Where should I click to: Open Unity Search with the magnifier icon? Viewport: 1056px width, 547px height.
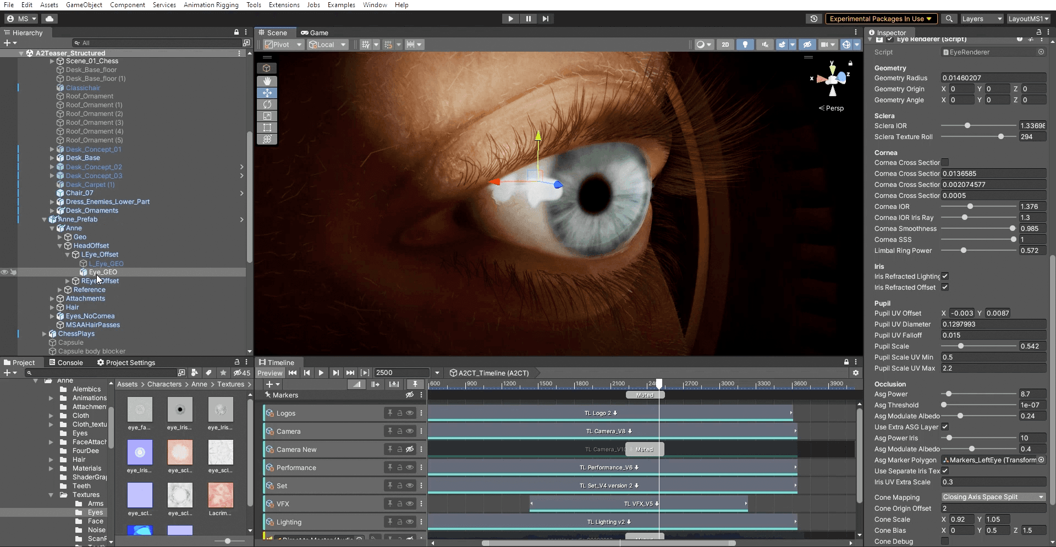pos(949,18)
